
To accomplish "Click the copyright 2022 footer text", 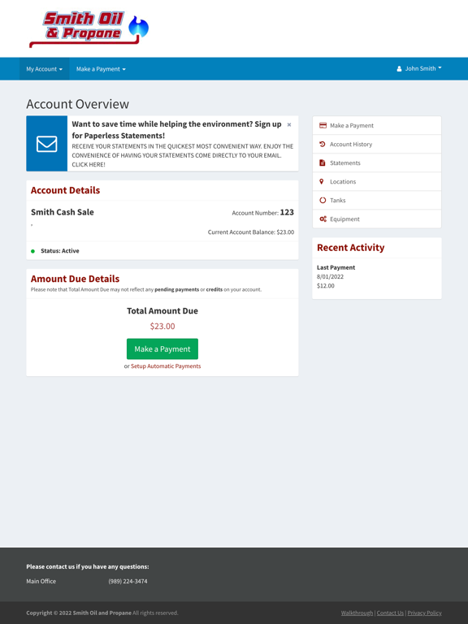I will coord(102,613).
